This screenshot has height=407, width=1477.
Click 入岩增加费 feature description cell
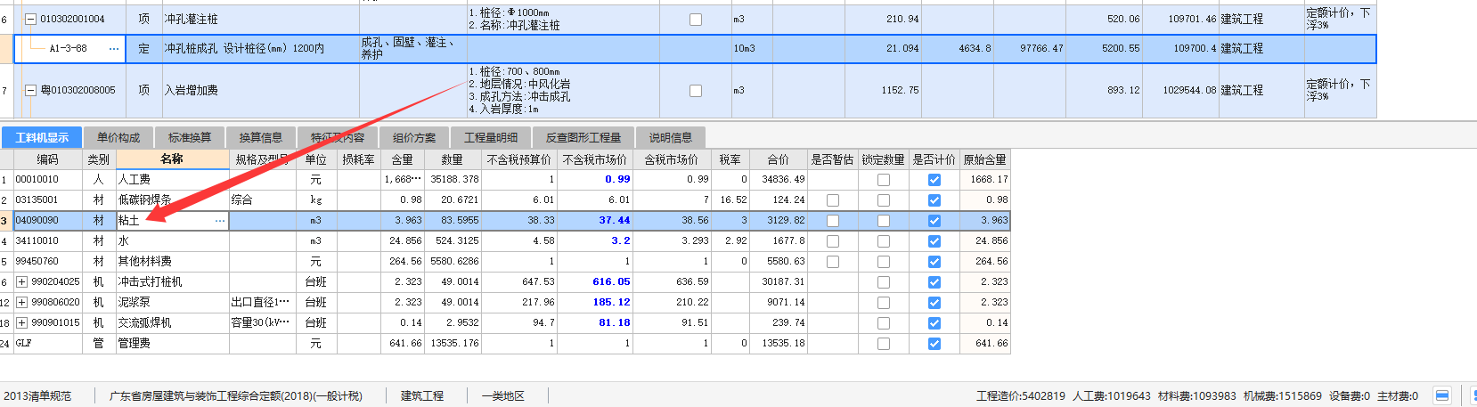(x=562, y=91)
